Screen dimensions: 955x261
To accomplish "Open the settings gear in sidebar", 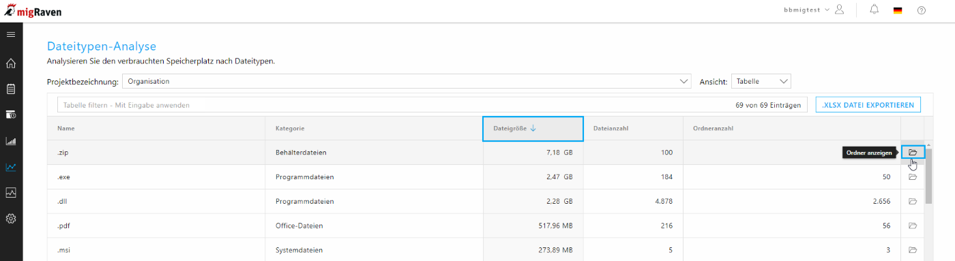I will [x=11, y=219].
